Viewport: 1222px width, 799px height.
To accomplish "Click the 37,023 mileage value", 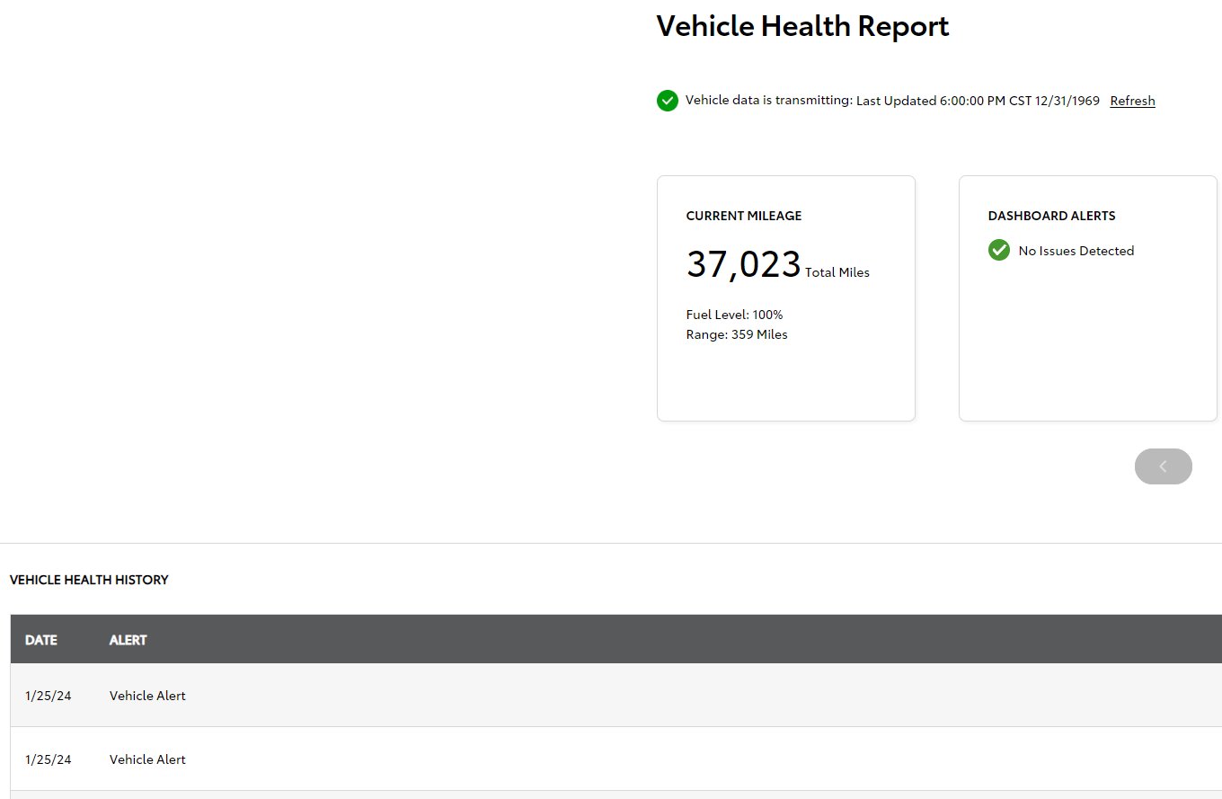I will point(743,264).
